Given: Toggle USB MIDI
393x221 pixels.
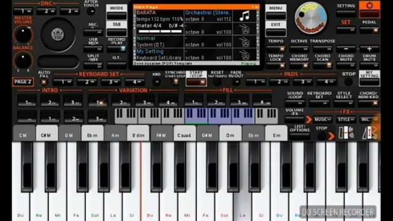Looking at the screenshot, I should pos(93,48).
